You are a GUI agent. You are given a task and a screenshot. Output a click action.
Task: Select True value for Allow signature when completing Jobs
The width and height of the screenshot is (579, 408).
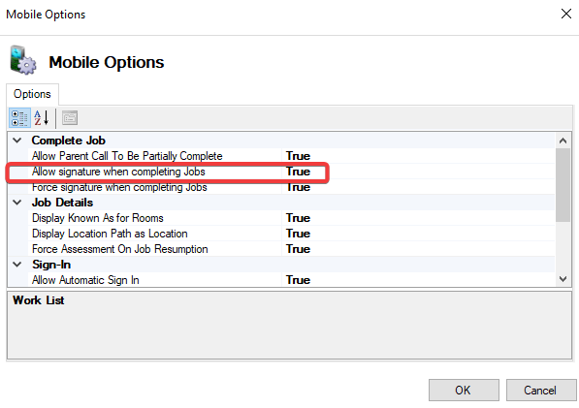pyautogui.click(x=298, y=172)
